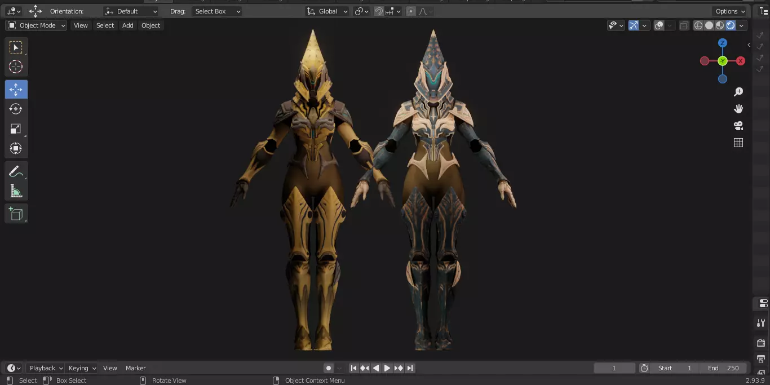Screen dimensions: 770x385
Task: Toggle show gizmo button
Action: coord(634,25)
